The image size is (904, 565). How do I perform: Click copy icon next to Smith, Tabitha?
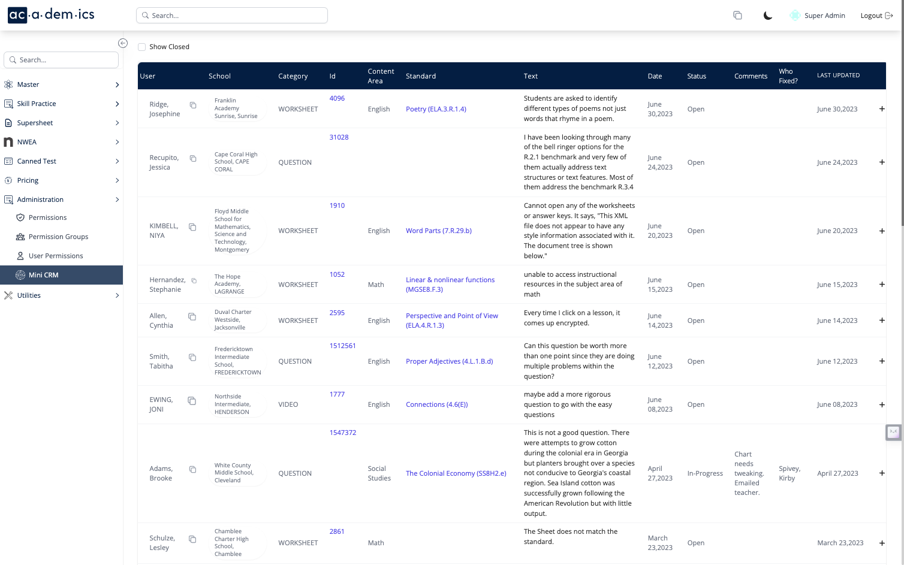pyautogui.click(x=192, y=357)
